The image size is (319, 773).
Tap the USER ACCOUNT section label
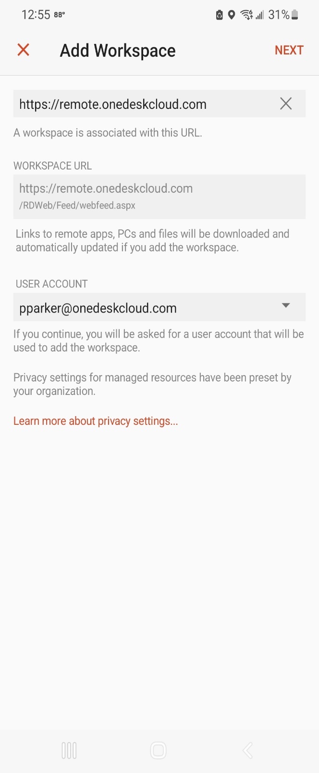pos(52,284)
